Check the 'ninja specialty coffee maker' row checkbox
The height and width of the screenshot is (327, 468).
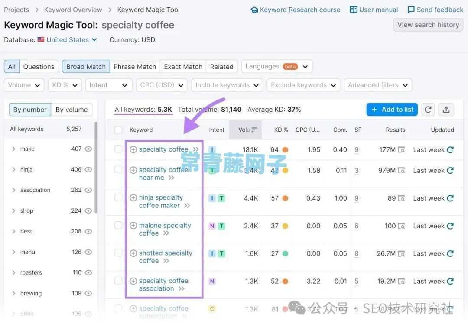click(118, 197)
